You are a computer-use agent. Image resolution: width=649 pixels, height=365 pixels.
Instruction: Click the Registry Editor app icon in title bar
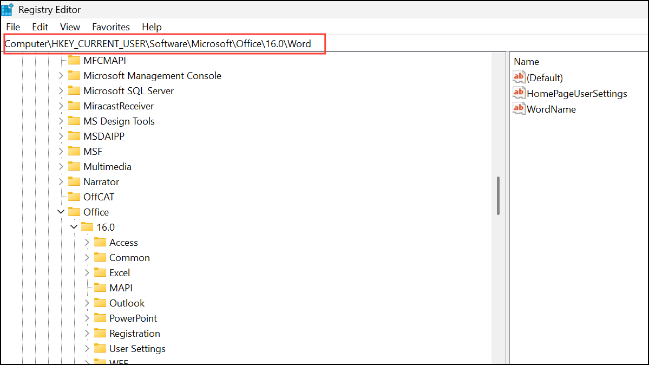point(8,9)
